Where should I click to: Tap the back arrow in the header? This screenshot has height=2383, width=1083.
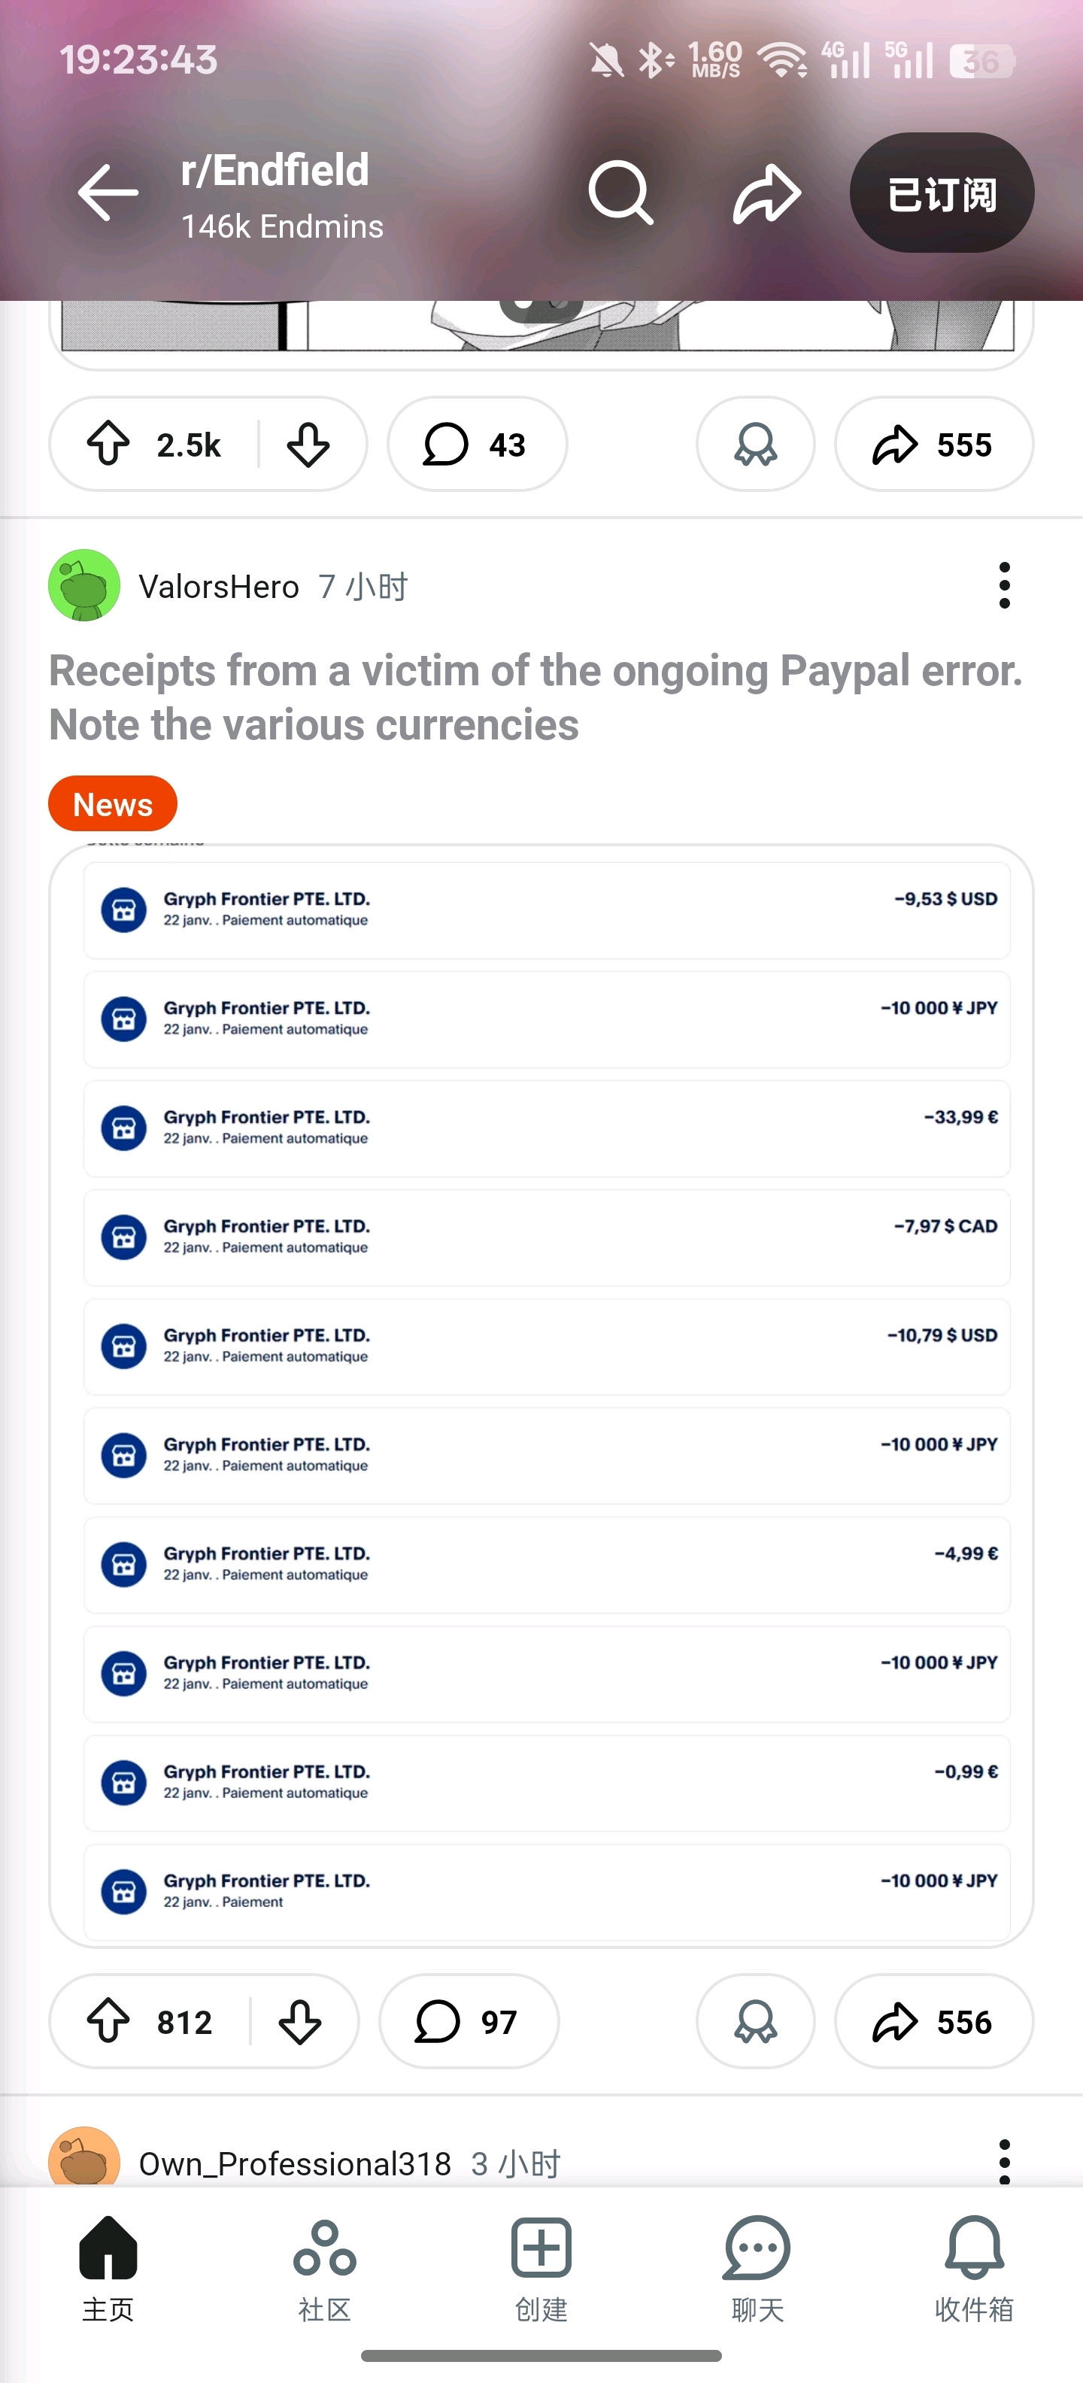point(108,193)
